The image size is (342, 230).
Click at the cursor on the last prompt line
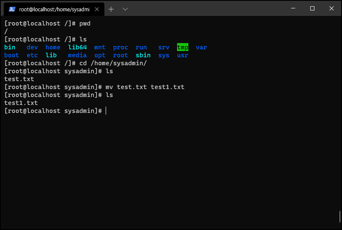coord(106,111)
